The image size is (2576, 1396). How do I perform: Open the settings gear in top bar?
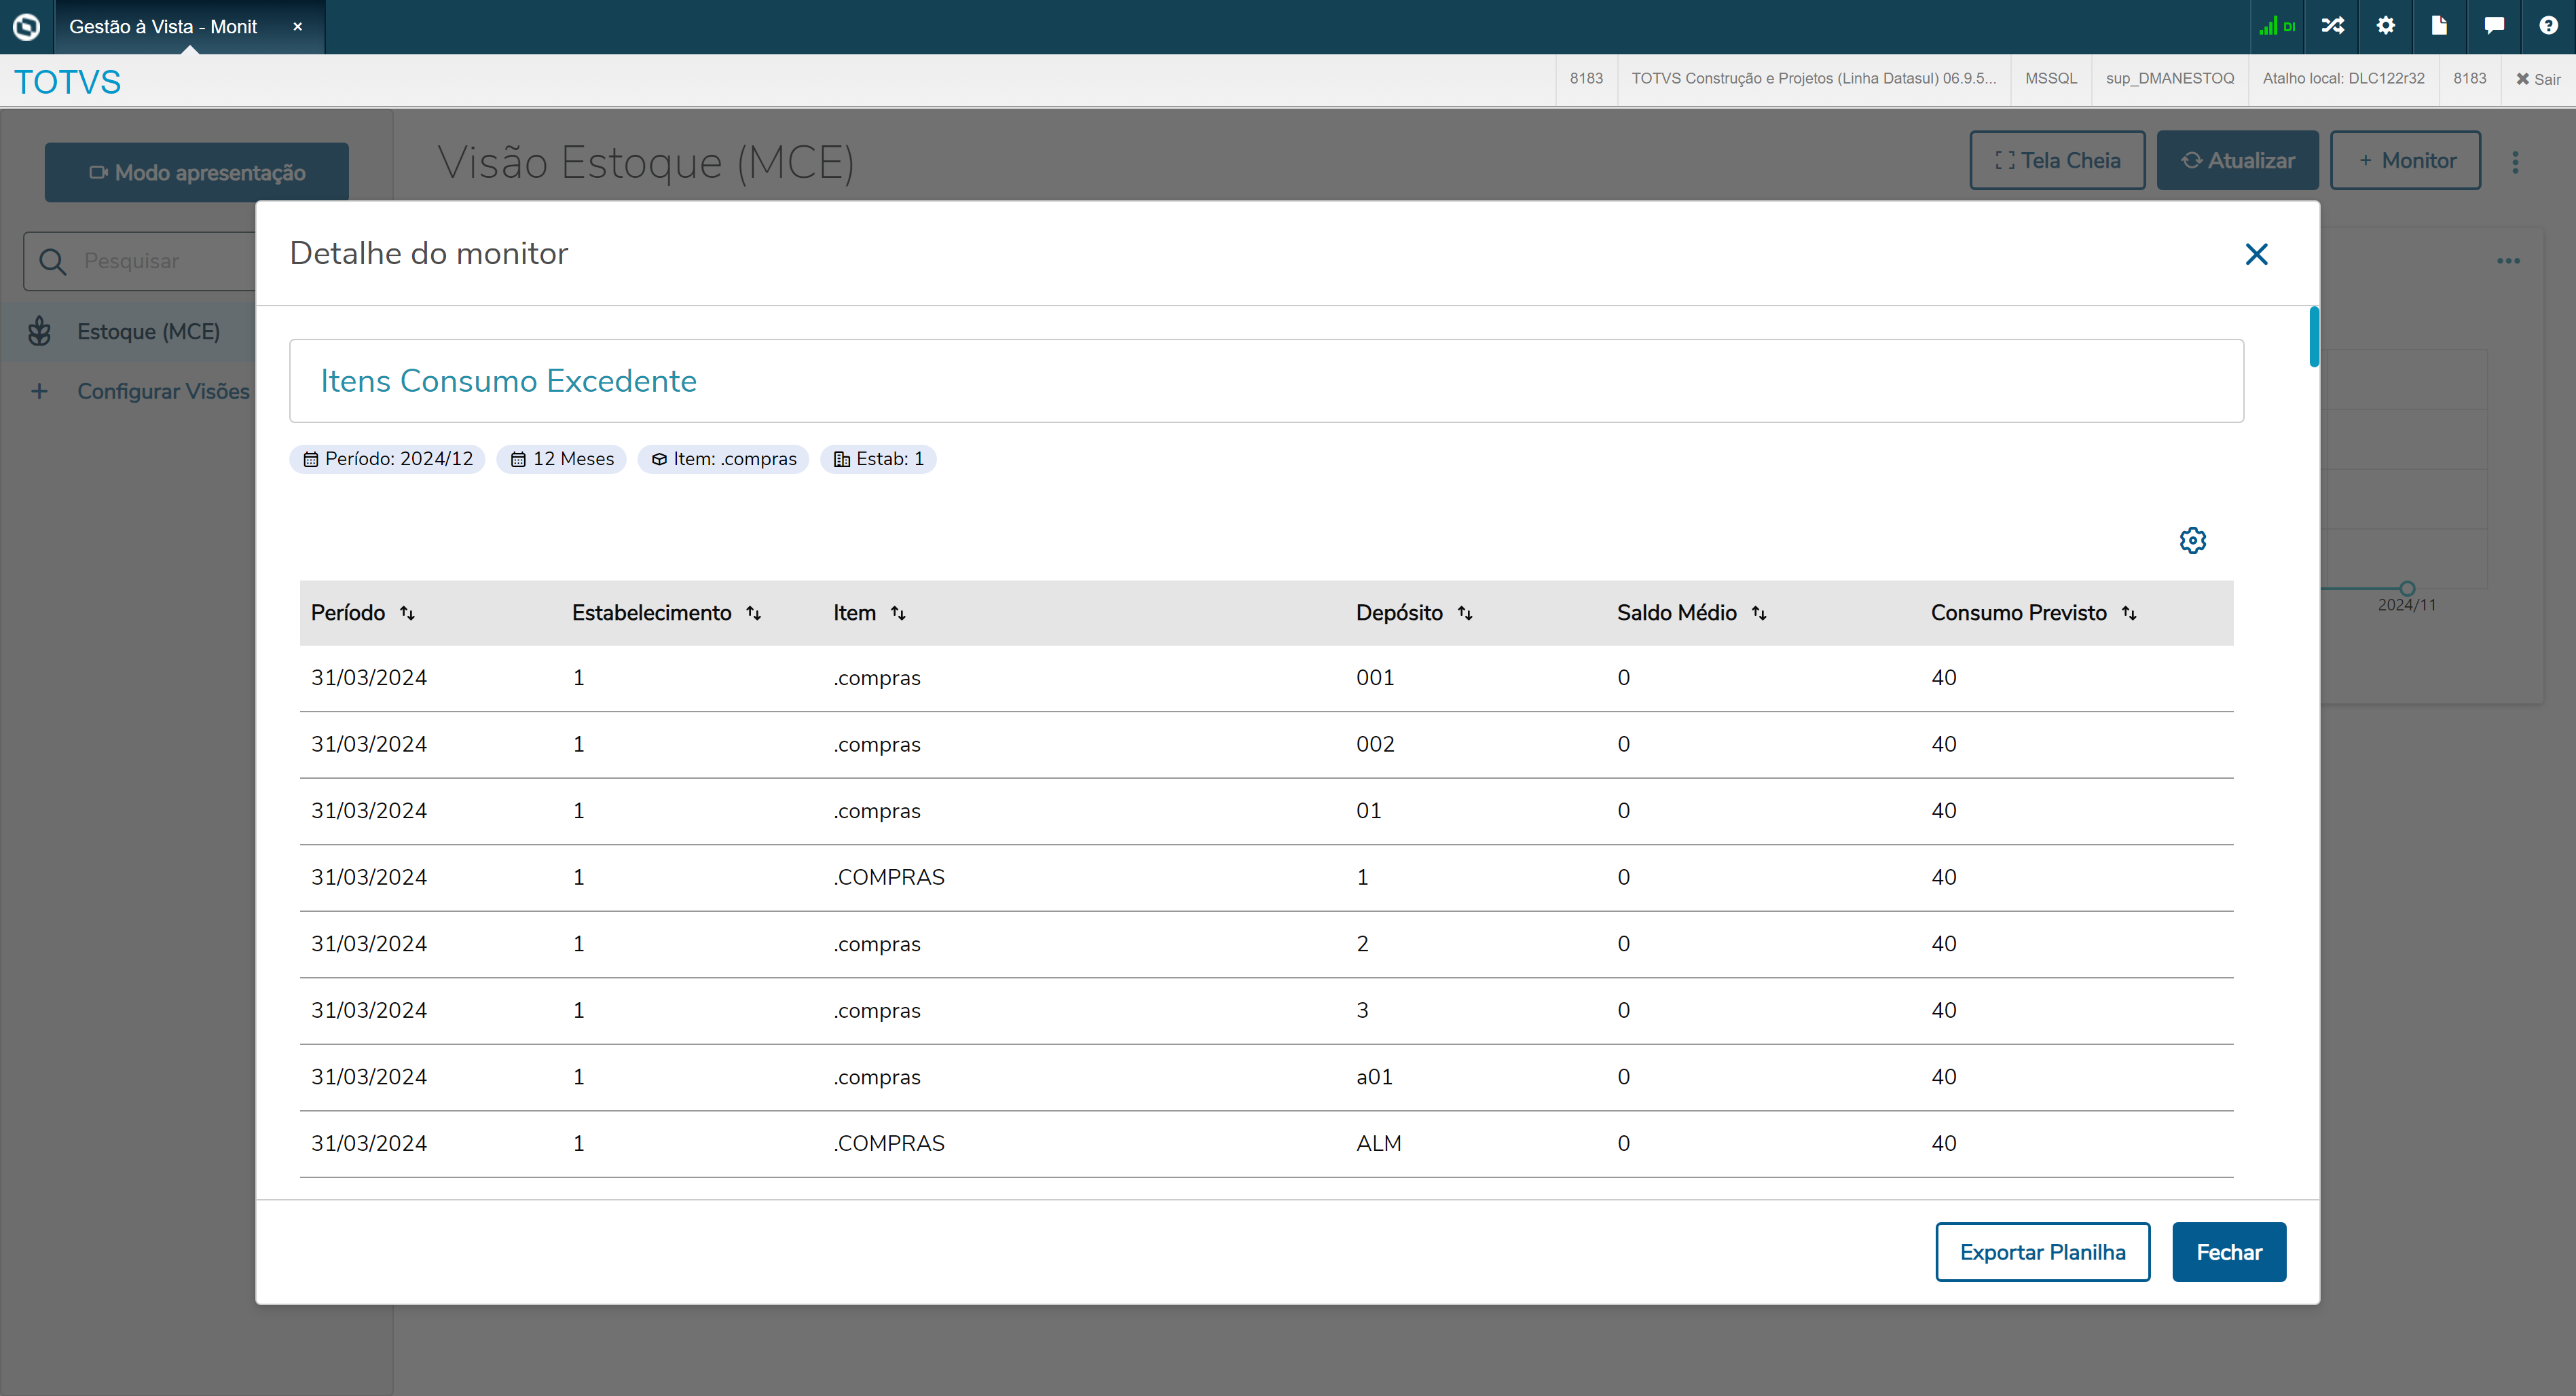tap(2386, 26)
